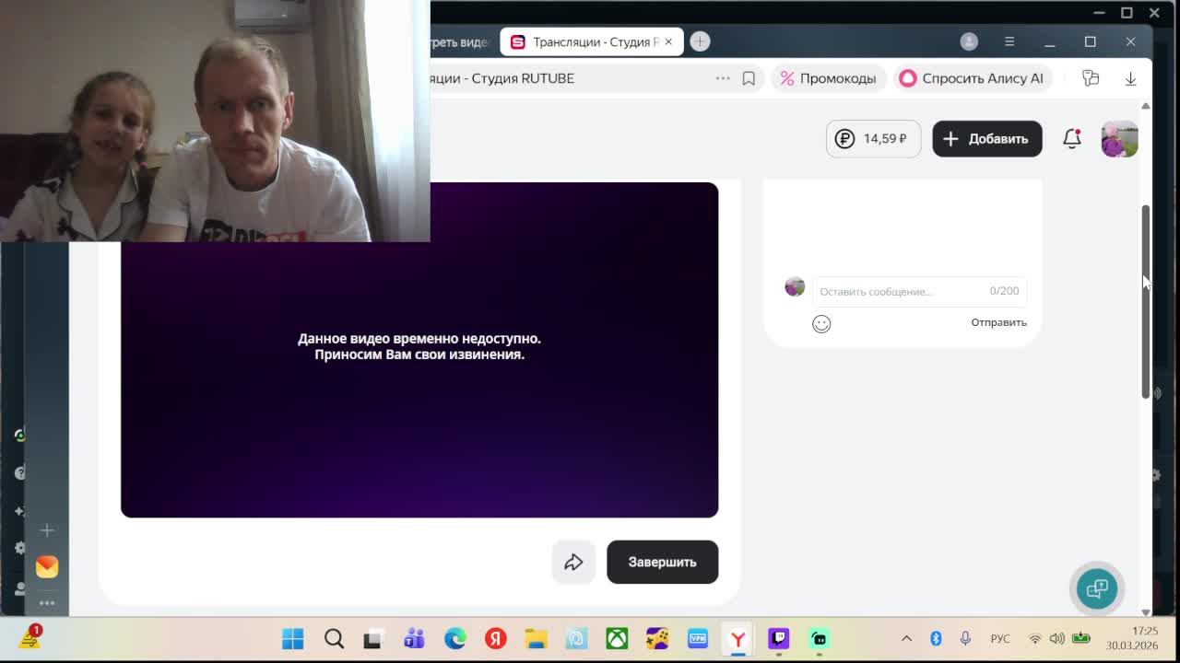Open Windows Search from the taskbar
The height and width of the screenshot is (663, 1180).
pos(334,638)
